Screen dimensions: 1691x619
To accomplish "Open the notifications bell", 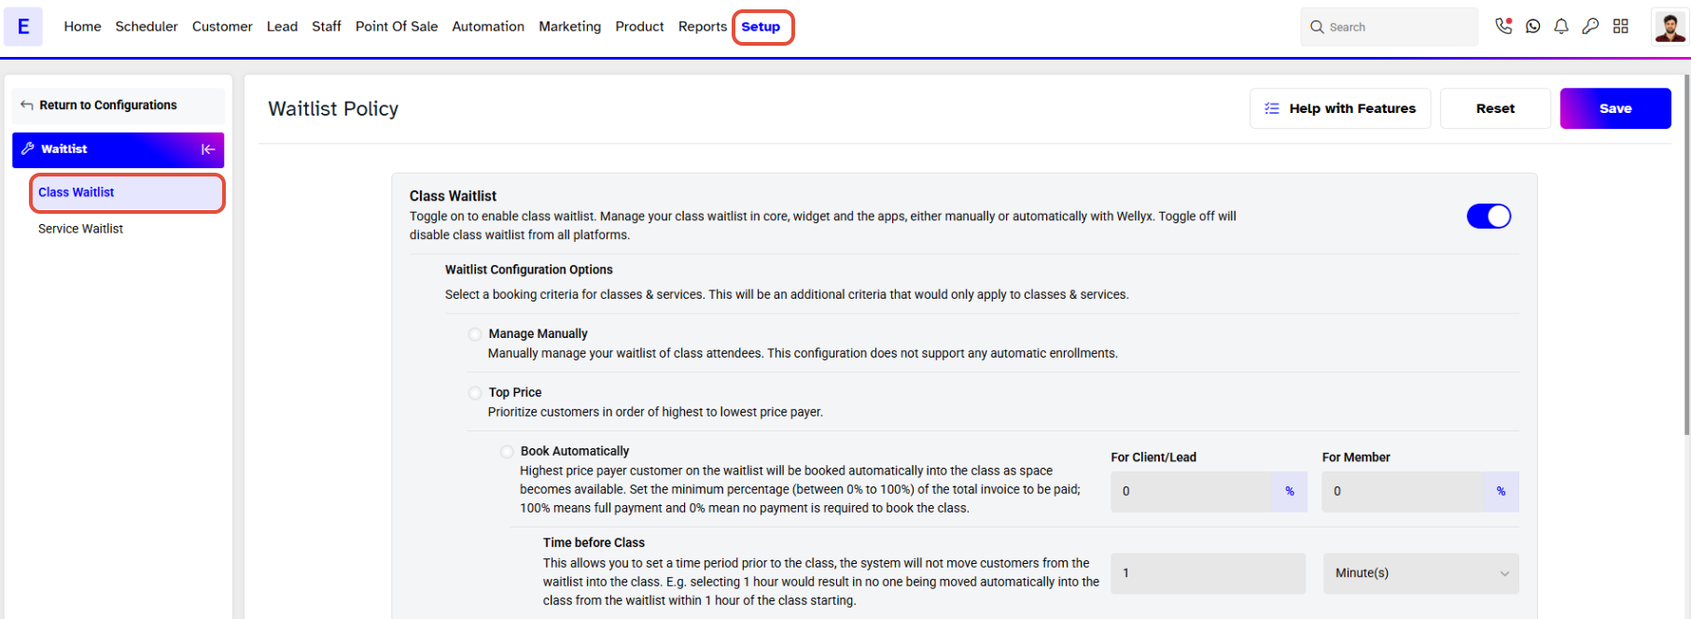I will 1561,26.
